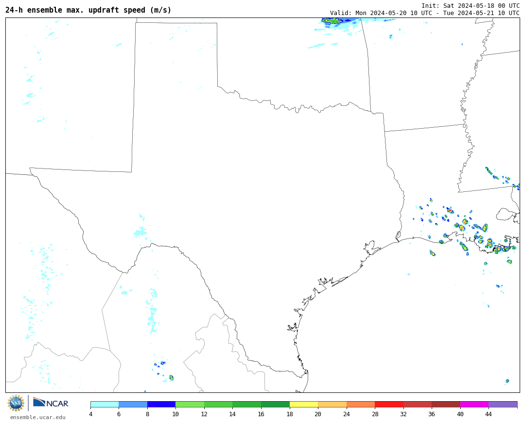Click the green 14-16 colorbar swatch
525x423 pixels.
point(247,404)
